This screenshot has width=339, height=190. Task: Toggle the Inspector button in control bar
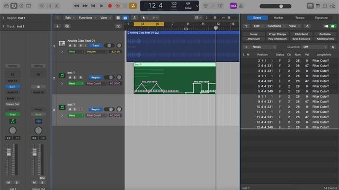coord(14,6)
